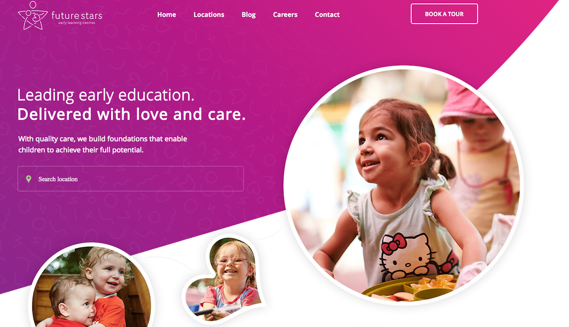Click the 'Leading early education.' headline
The height and width of the screenshot is (327, 569).
(x=106, y=95)
